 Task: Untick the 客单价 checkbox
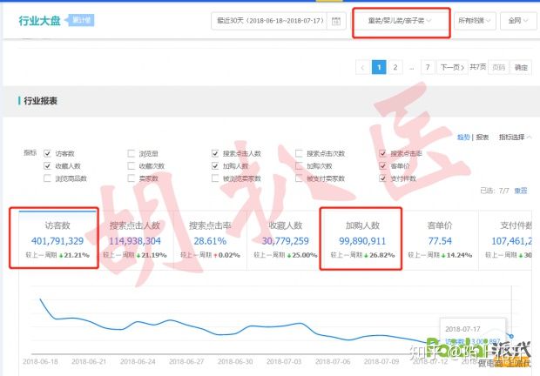point(382,165)
